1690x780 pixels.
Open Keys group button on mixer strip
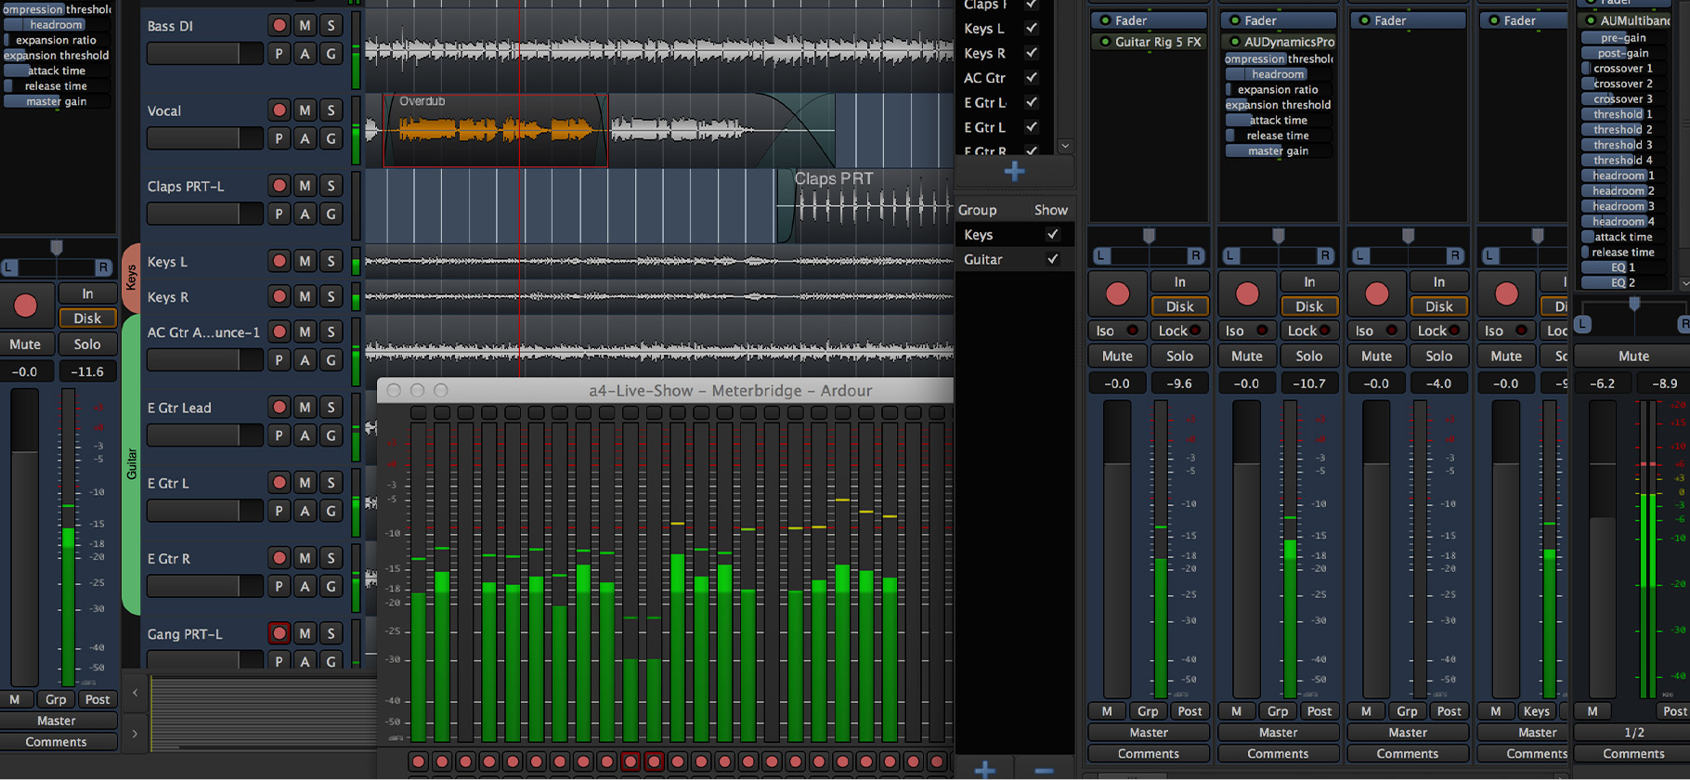tap(1536, 711)
